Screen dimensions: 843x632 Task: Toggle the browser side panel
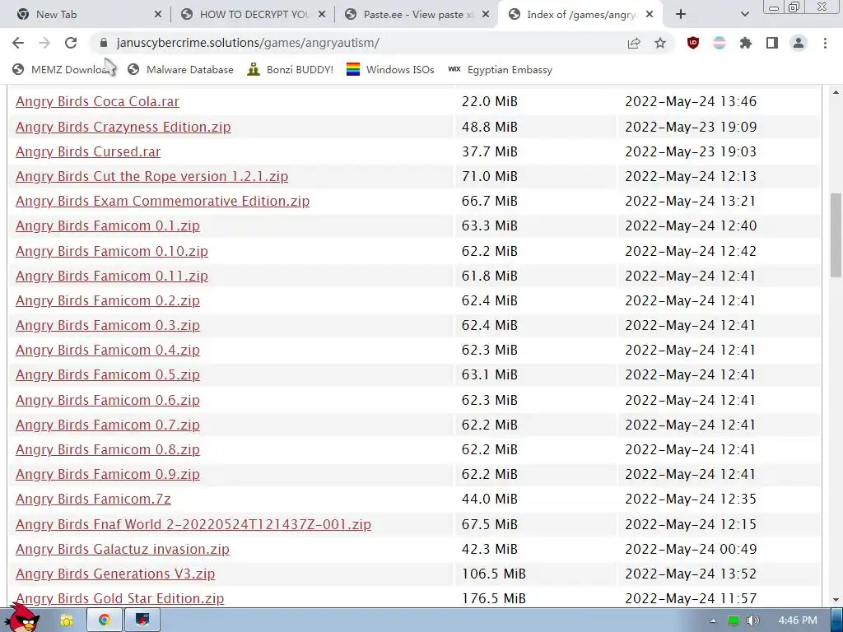tap(772, 43)
